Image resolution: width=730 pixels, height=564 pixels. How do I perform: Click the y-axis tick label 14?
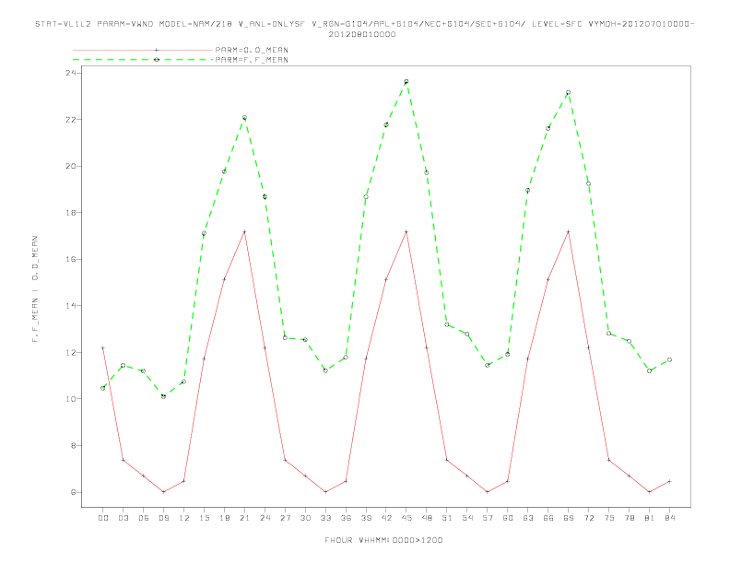tap(71, 306)
